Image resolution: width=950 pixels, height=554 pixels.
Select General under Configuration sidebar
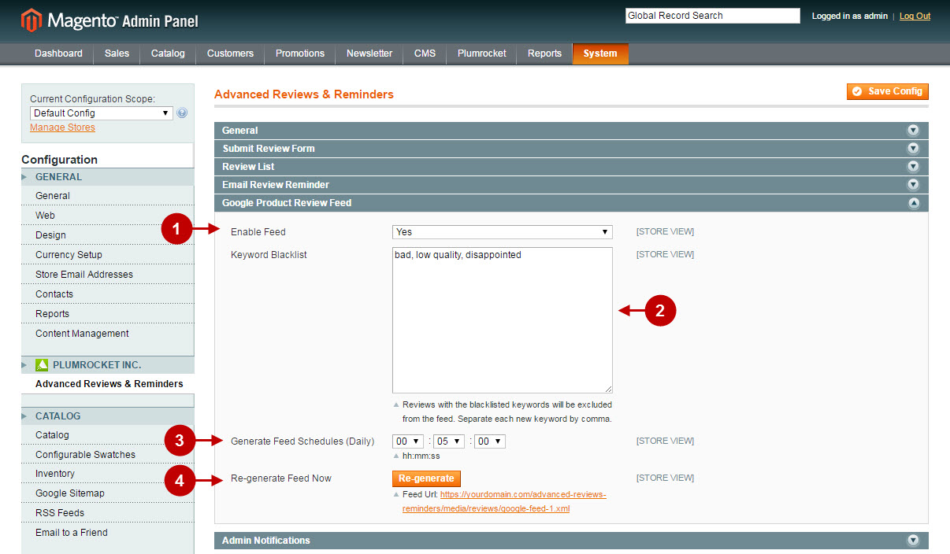pos(53,196)
